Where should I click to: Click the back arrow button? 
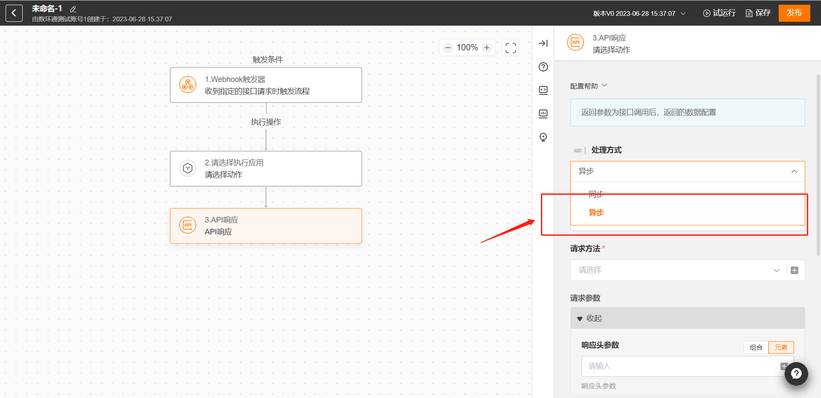(x=14, y=13)
